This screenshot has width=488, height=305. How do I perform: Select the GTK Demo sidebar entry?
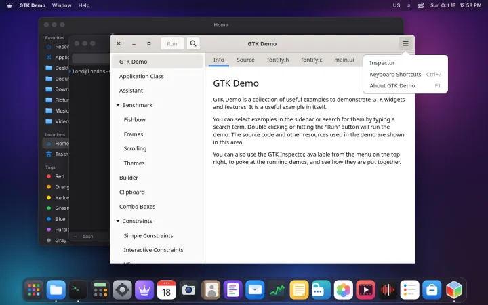pyautogui.click(x=157, y=62)
